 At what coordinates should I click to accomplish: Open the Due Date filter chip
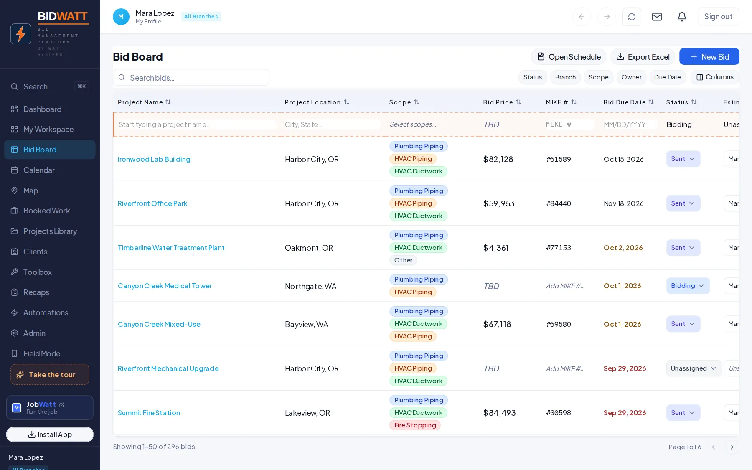pos(667,77)
